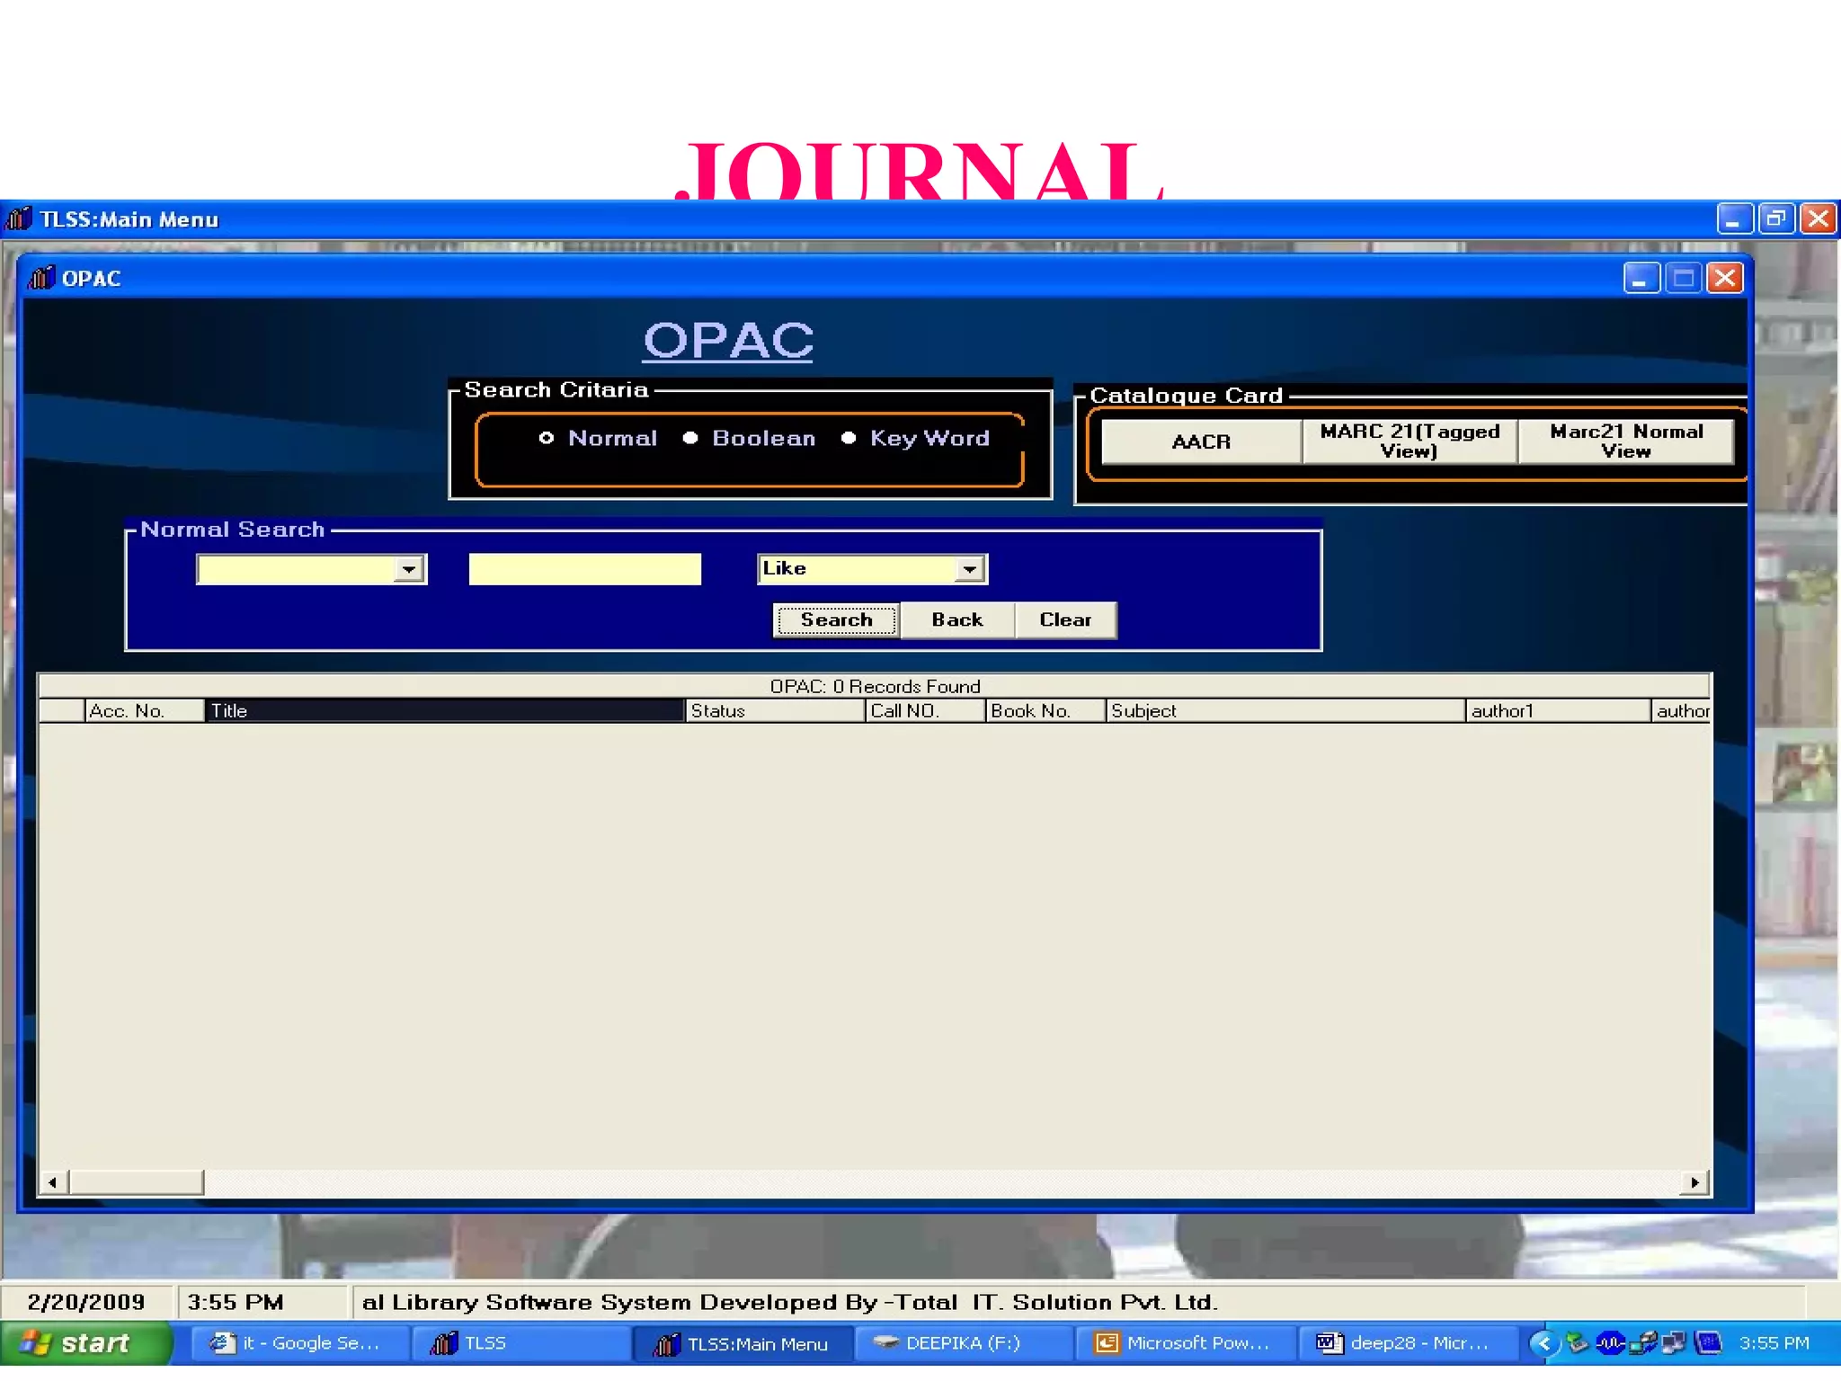Viewport: 1841px width, 1381px height.
Task: Click the row selector header cell of results grid
Action: pos(62,710)
